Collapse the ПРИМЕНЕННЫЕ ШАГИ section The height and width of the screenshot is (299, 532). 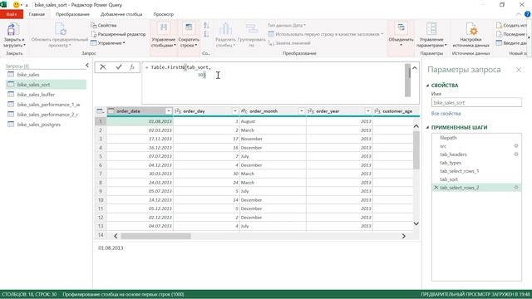427,127
